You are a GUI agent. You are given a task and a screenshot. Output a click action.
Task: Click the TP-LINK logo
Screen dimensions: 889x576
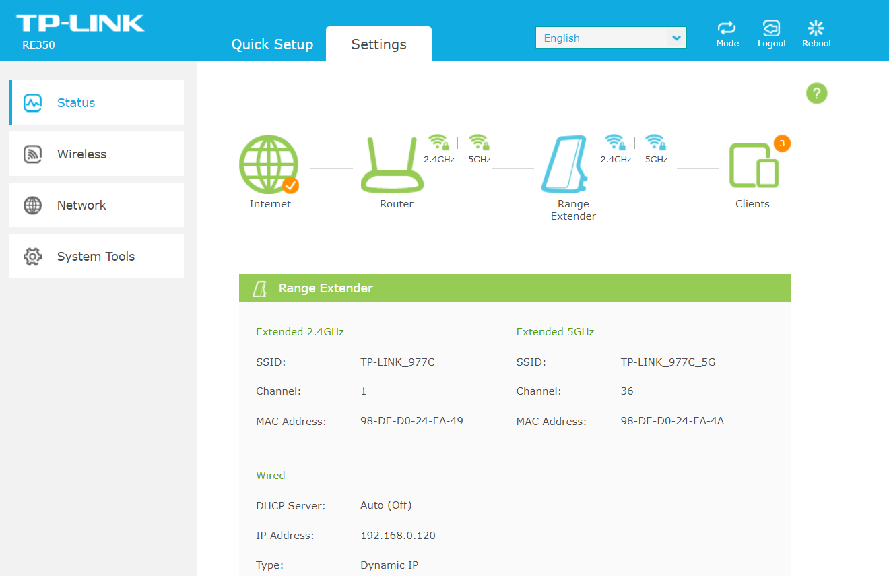pyautogui.click(x=80, y=24)
